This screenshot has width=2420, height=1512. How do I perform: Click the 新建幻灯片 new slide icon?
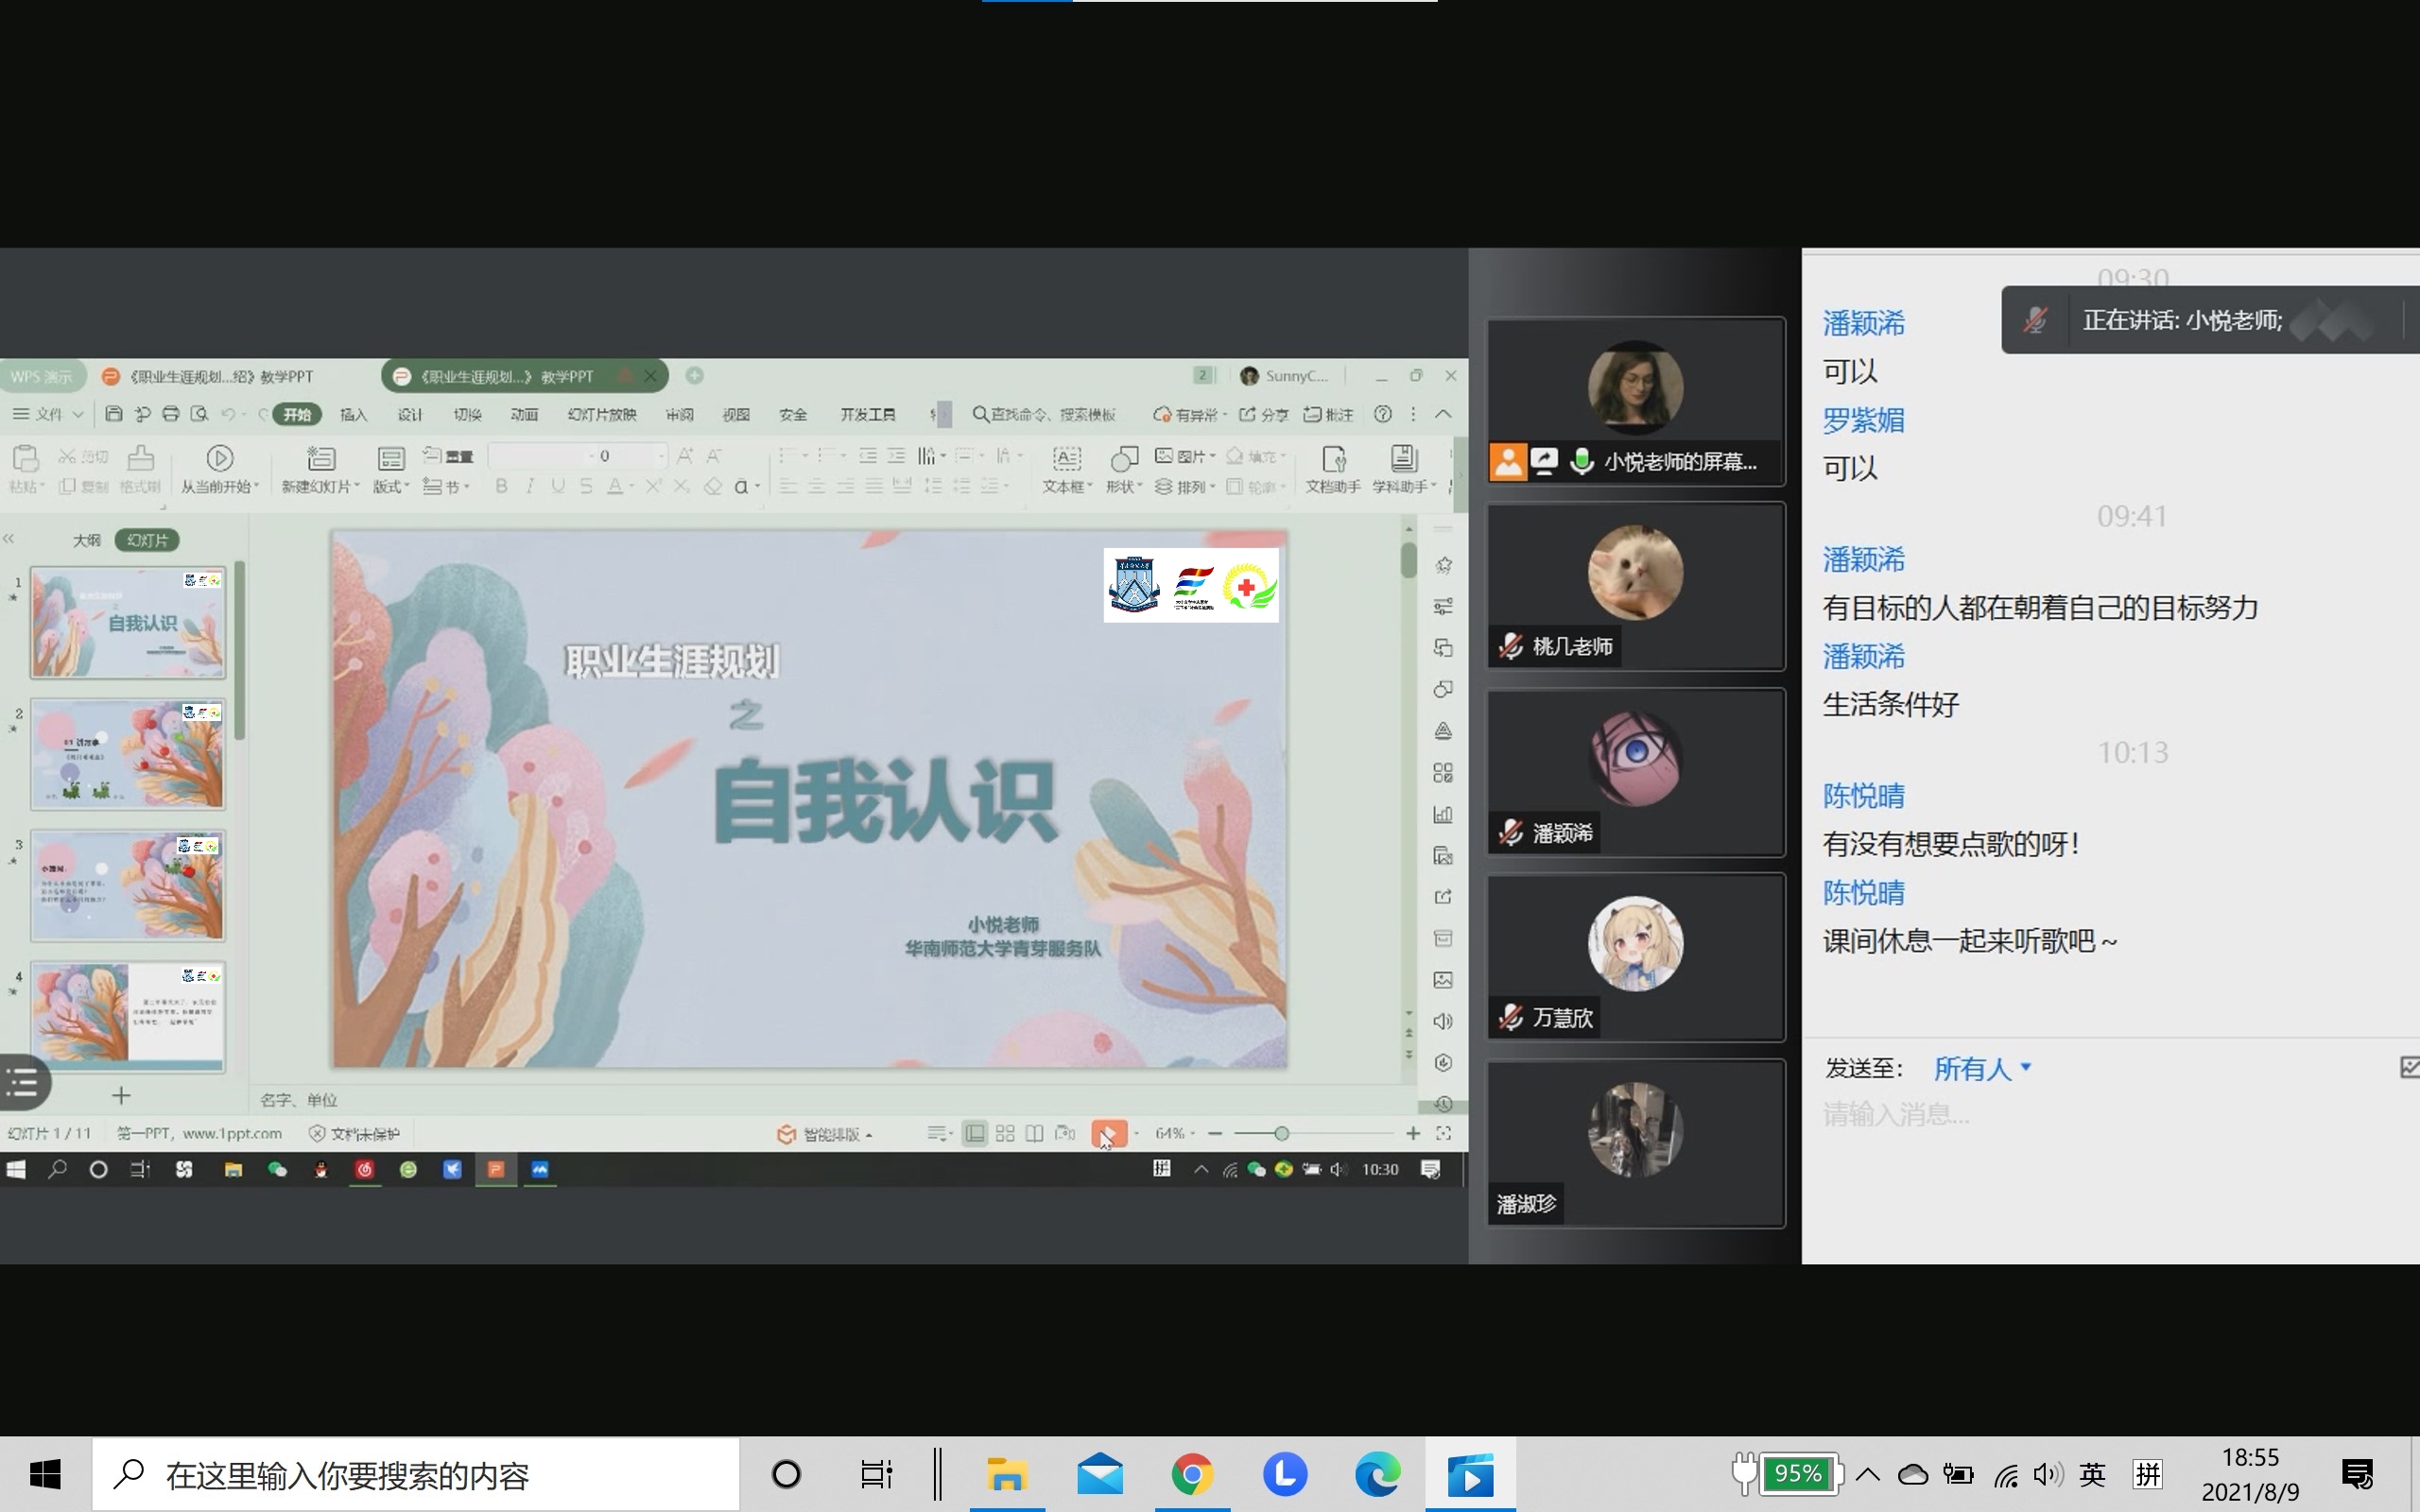tap(321, 458)
